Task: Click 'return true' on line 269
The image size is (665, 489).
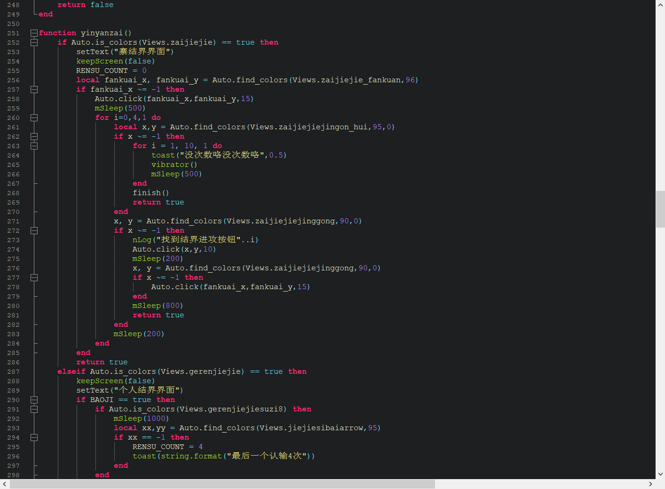Action: coord(158,202)
